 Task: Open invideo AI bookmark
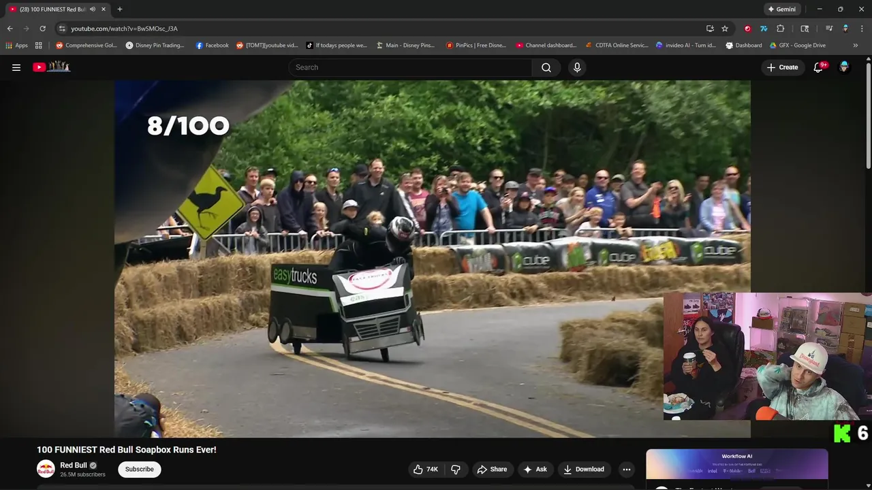click(686, 46)
